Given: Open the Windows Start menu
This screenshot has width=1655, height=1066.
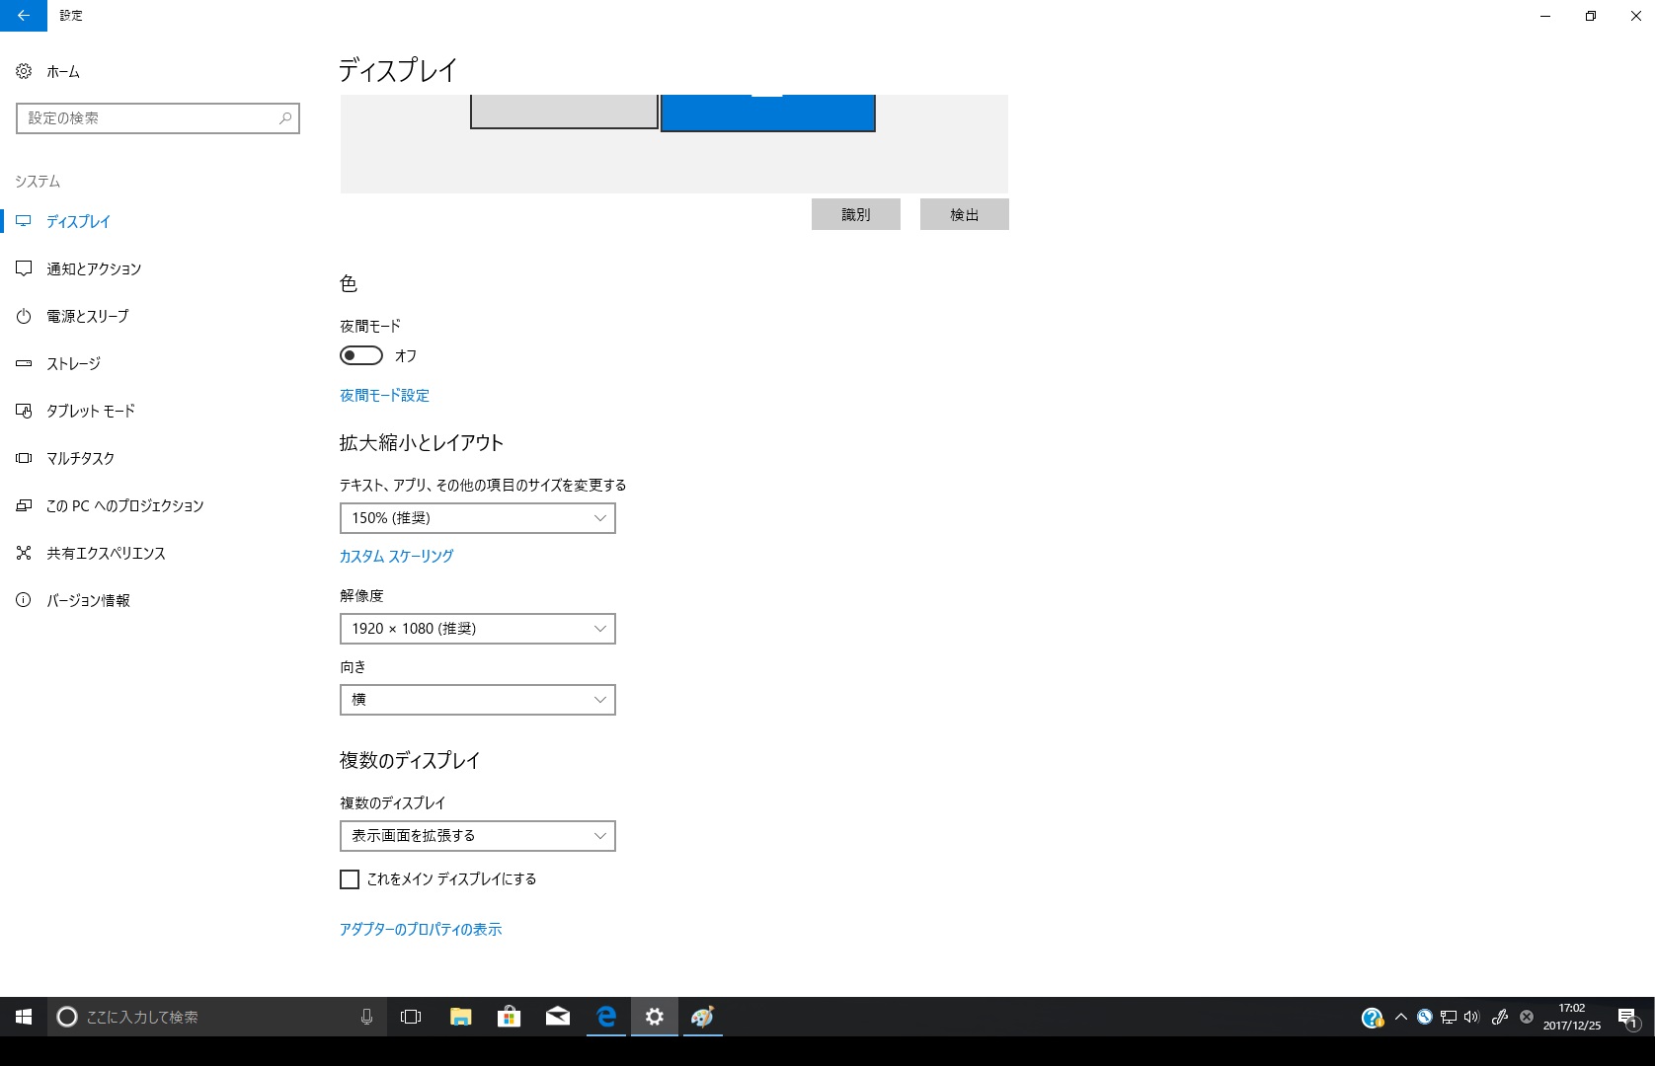Looking at the screenshot, I should (24, 1017).
